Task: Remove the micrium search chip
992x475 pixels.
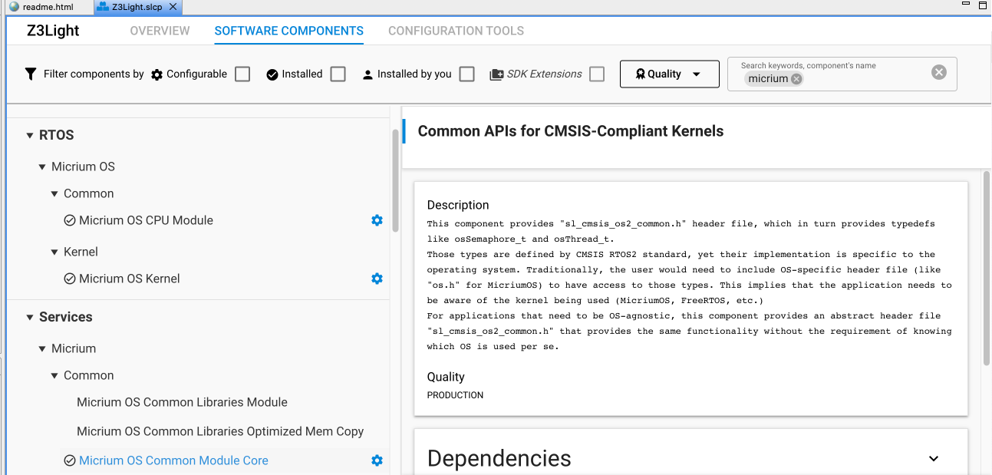Action: click(796, 79)
